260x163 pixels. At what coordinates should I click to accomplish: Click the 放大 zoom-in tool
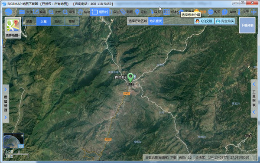pos(55,12)
